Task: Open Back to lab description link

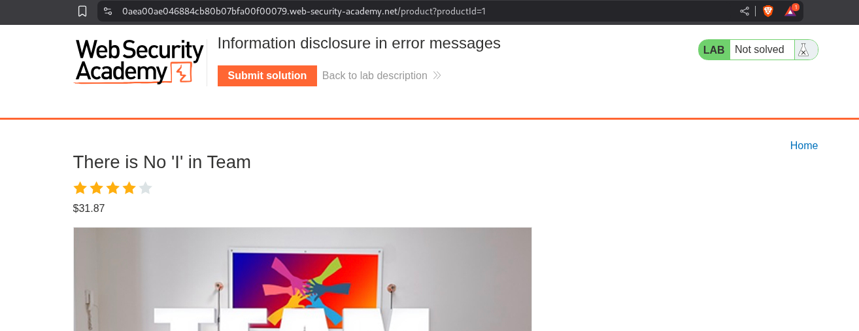Action: click(375, 76)
